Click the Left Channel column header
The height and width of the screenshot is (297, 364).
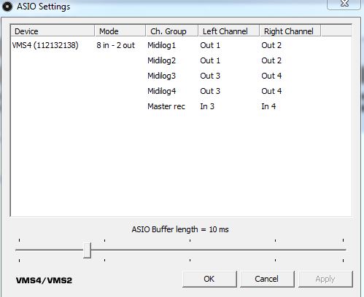[229, 31]
